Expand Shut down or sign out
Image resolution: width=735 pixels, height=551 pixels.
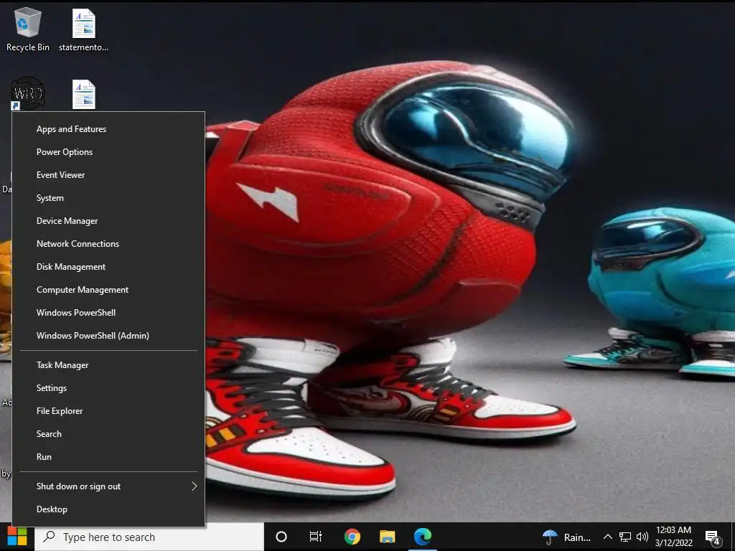(x=108, y=486)
